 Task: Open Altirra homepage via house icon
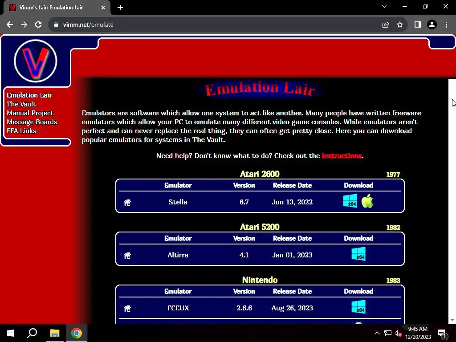point(127,256)
